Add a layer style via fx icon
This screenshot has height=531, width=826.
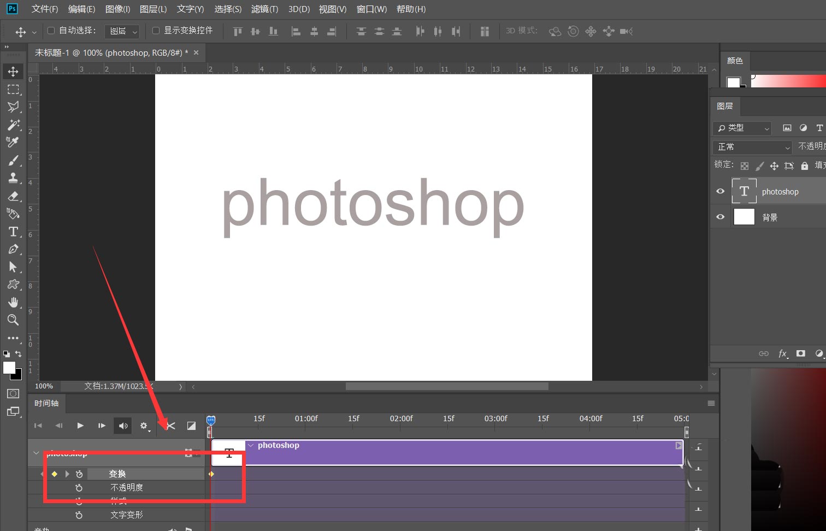pyautogui.click(x=783, y=353)
